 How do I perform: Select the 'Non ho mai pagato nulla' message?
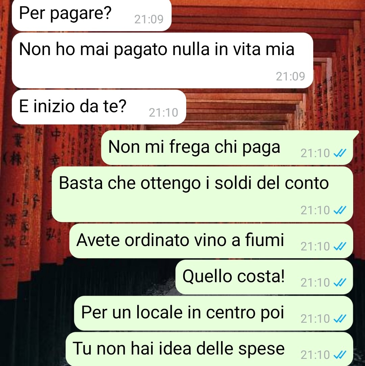163,60
